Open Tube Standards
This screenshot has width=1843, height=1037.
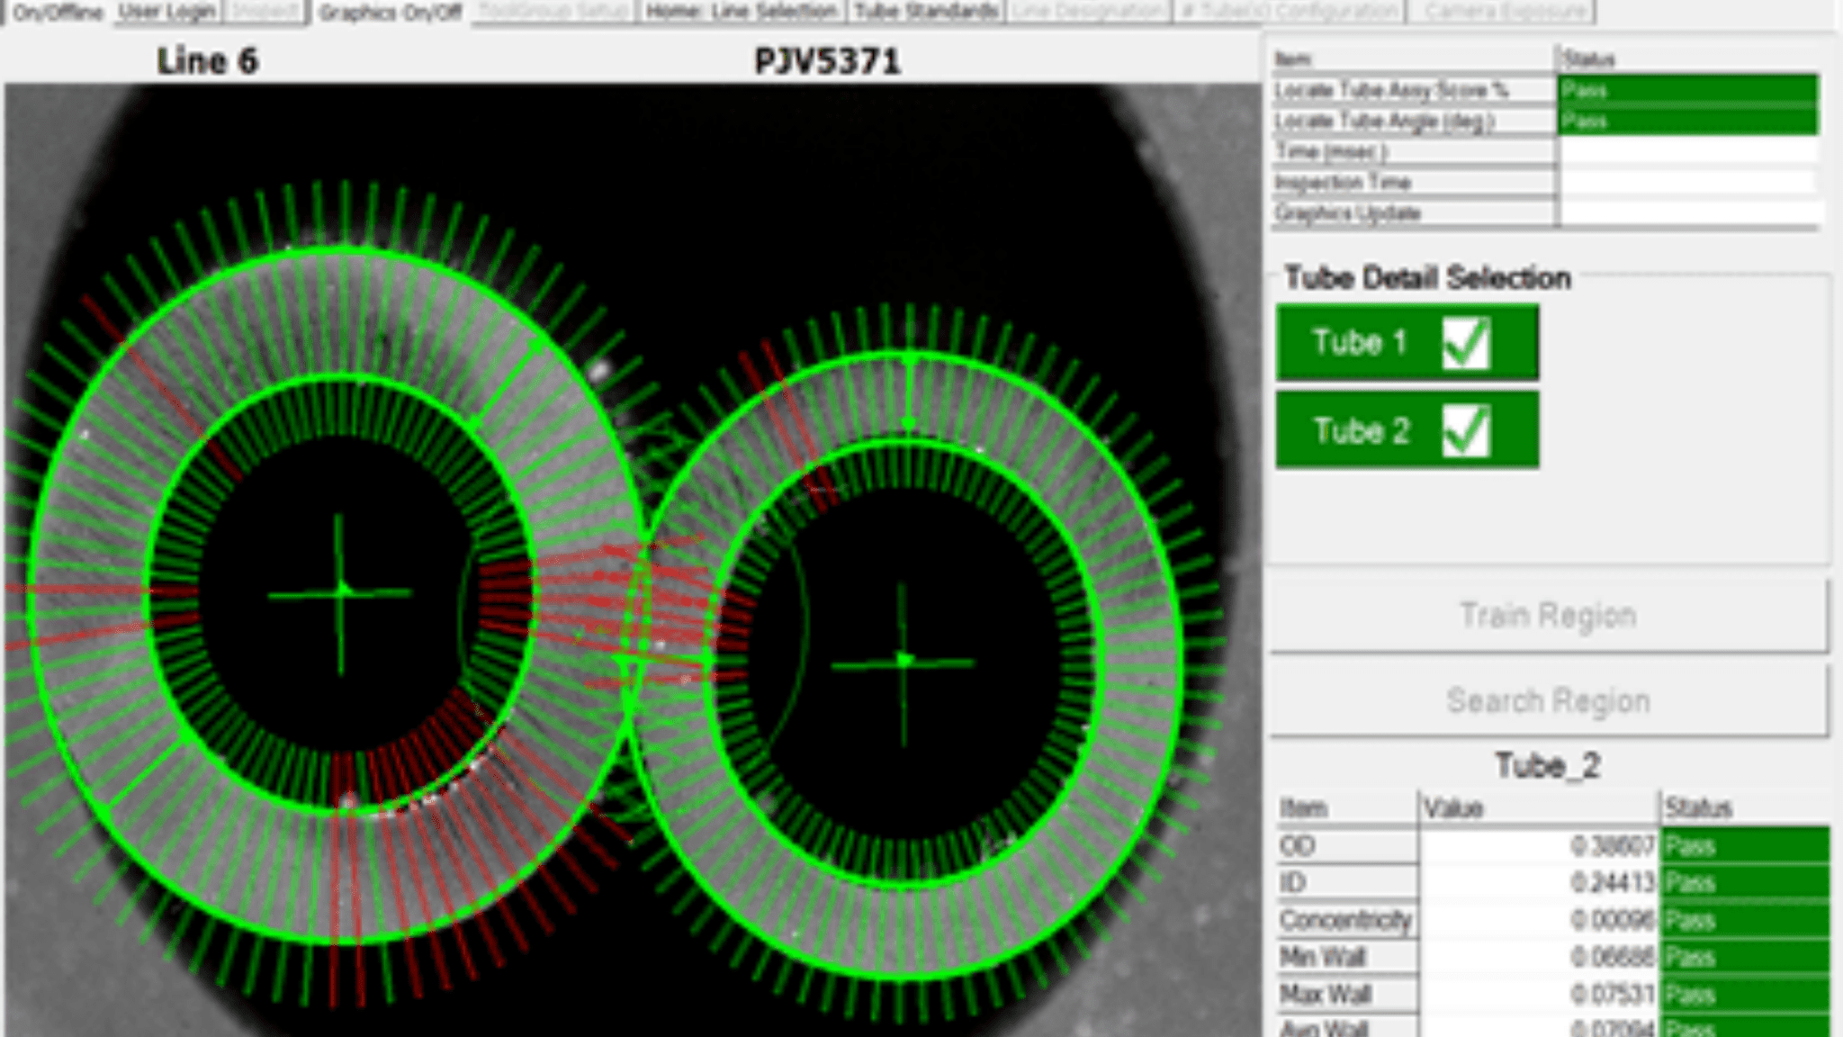point(925,13)
